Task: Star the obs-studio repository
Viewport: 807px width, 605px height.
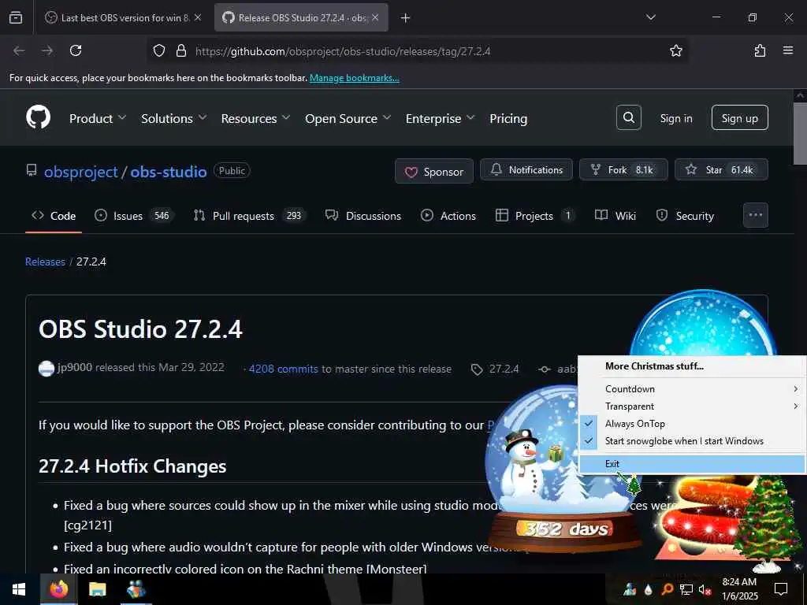Action: [721, 170]
